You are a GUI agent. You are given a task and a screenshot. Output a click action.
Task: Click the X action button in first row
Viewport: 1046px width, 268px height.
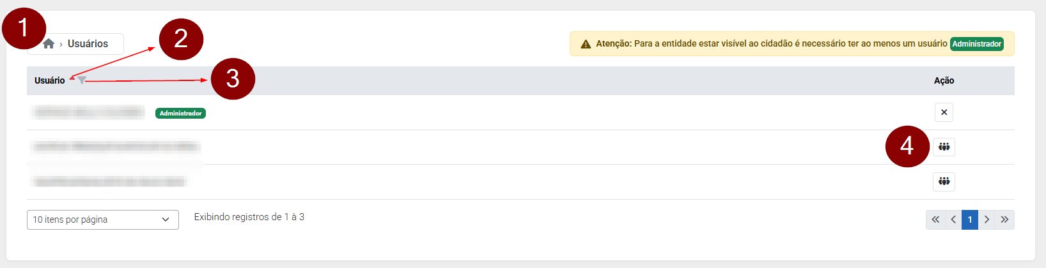pos(944,112)
